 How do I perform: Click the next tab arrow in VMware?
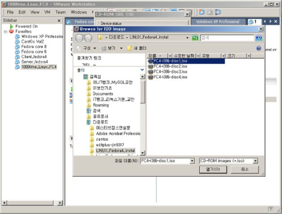coord(270,21)
